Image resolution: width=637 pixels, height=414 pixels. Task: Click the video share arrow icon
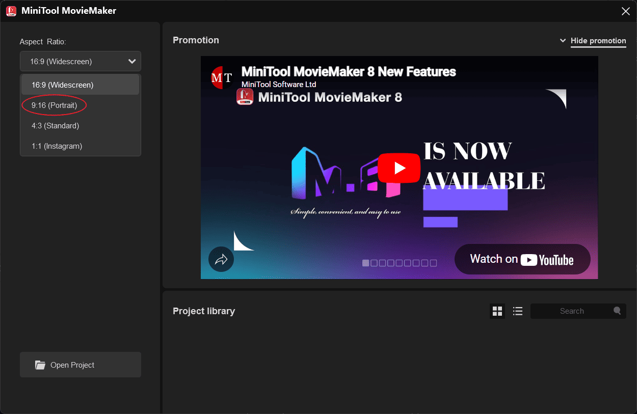(221, 259)
